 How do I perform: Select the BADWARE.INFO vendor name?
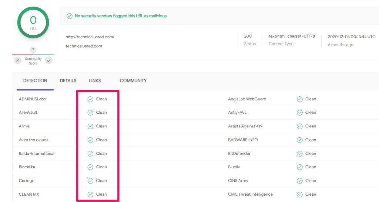(243, 140)
